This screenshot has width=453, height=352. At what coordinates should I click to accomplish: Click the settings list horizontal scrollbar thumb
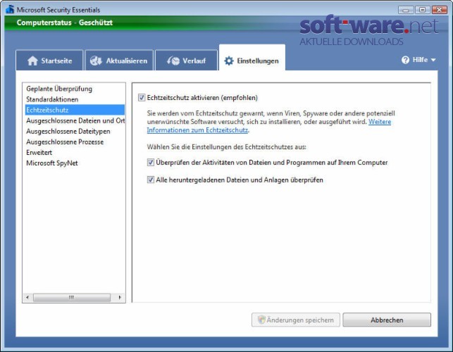[72, 297]
